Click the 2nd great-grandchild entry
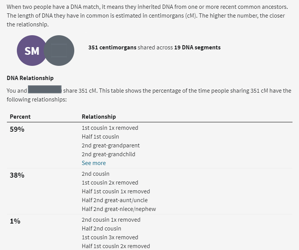The width and height of the screenshot is (299, 250). click(108, 154)
